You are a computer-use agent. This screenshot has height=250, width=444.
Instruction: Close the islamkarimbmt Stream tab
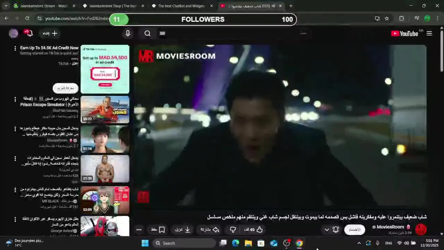click(x=74, y=6)
